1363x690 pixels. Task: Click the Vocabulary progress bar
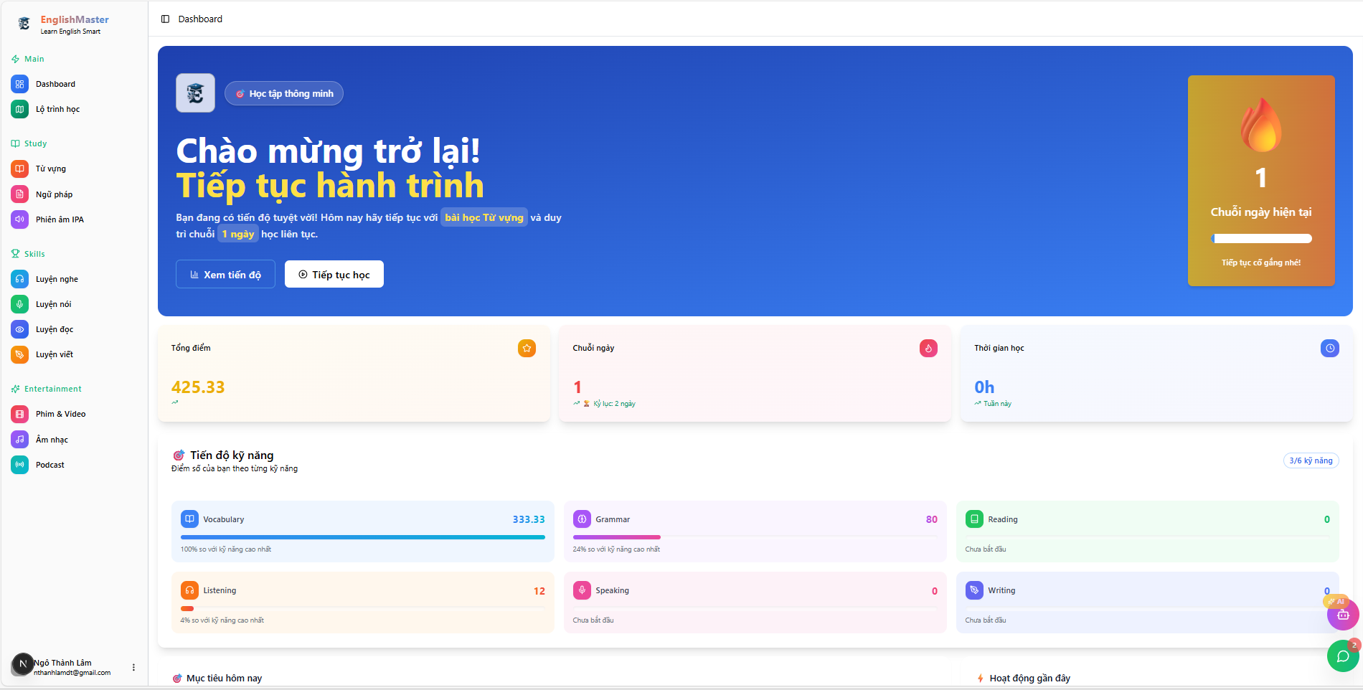click(363, 537)
